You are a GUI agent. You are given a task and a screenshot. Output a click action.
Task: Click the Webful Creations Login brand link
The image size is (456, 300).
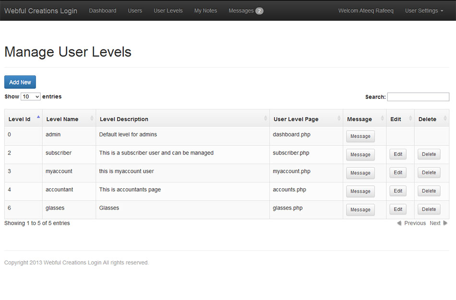tap(41, 11)
